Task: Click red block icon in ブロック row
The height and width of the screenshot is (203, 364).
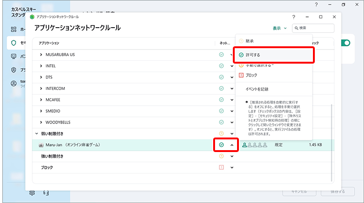Action: pos(222,167)
